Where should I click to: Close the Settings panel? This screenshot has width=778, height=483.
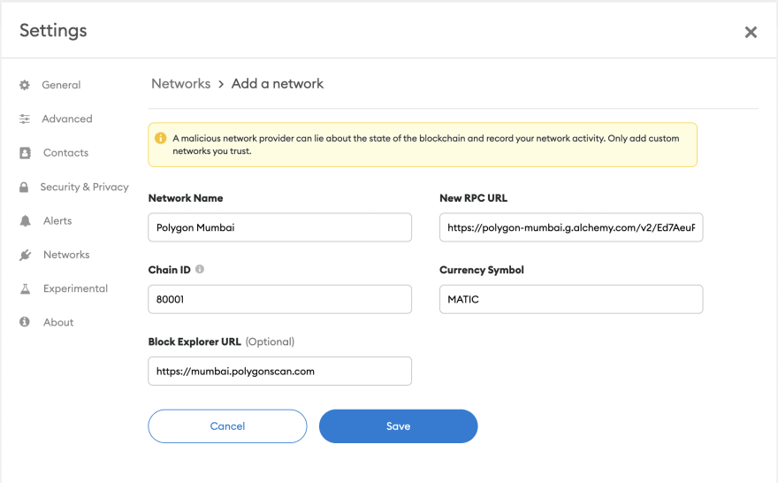tap(751, 32)
